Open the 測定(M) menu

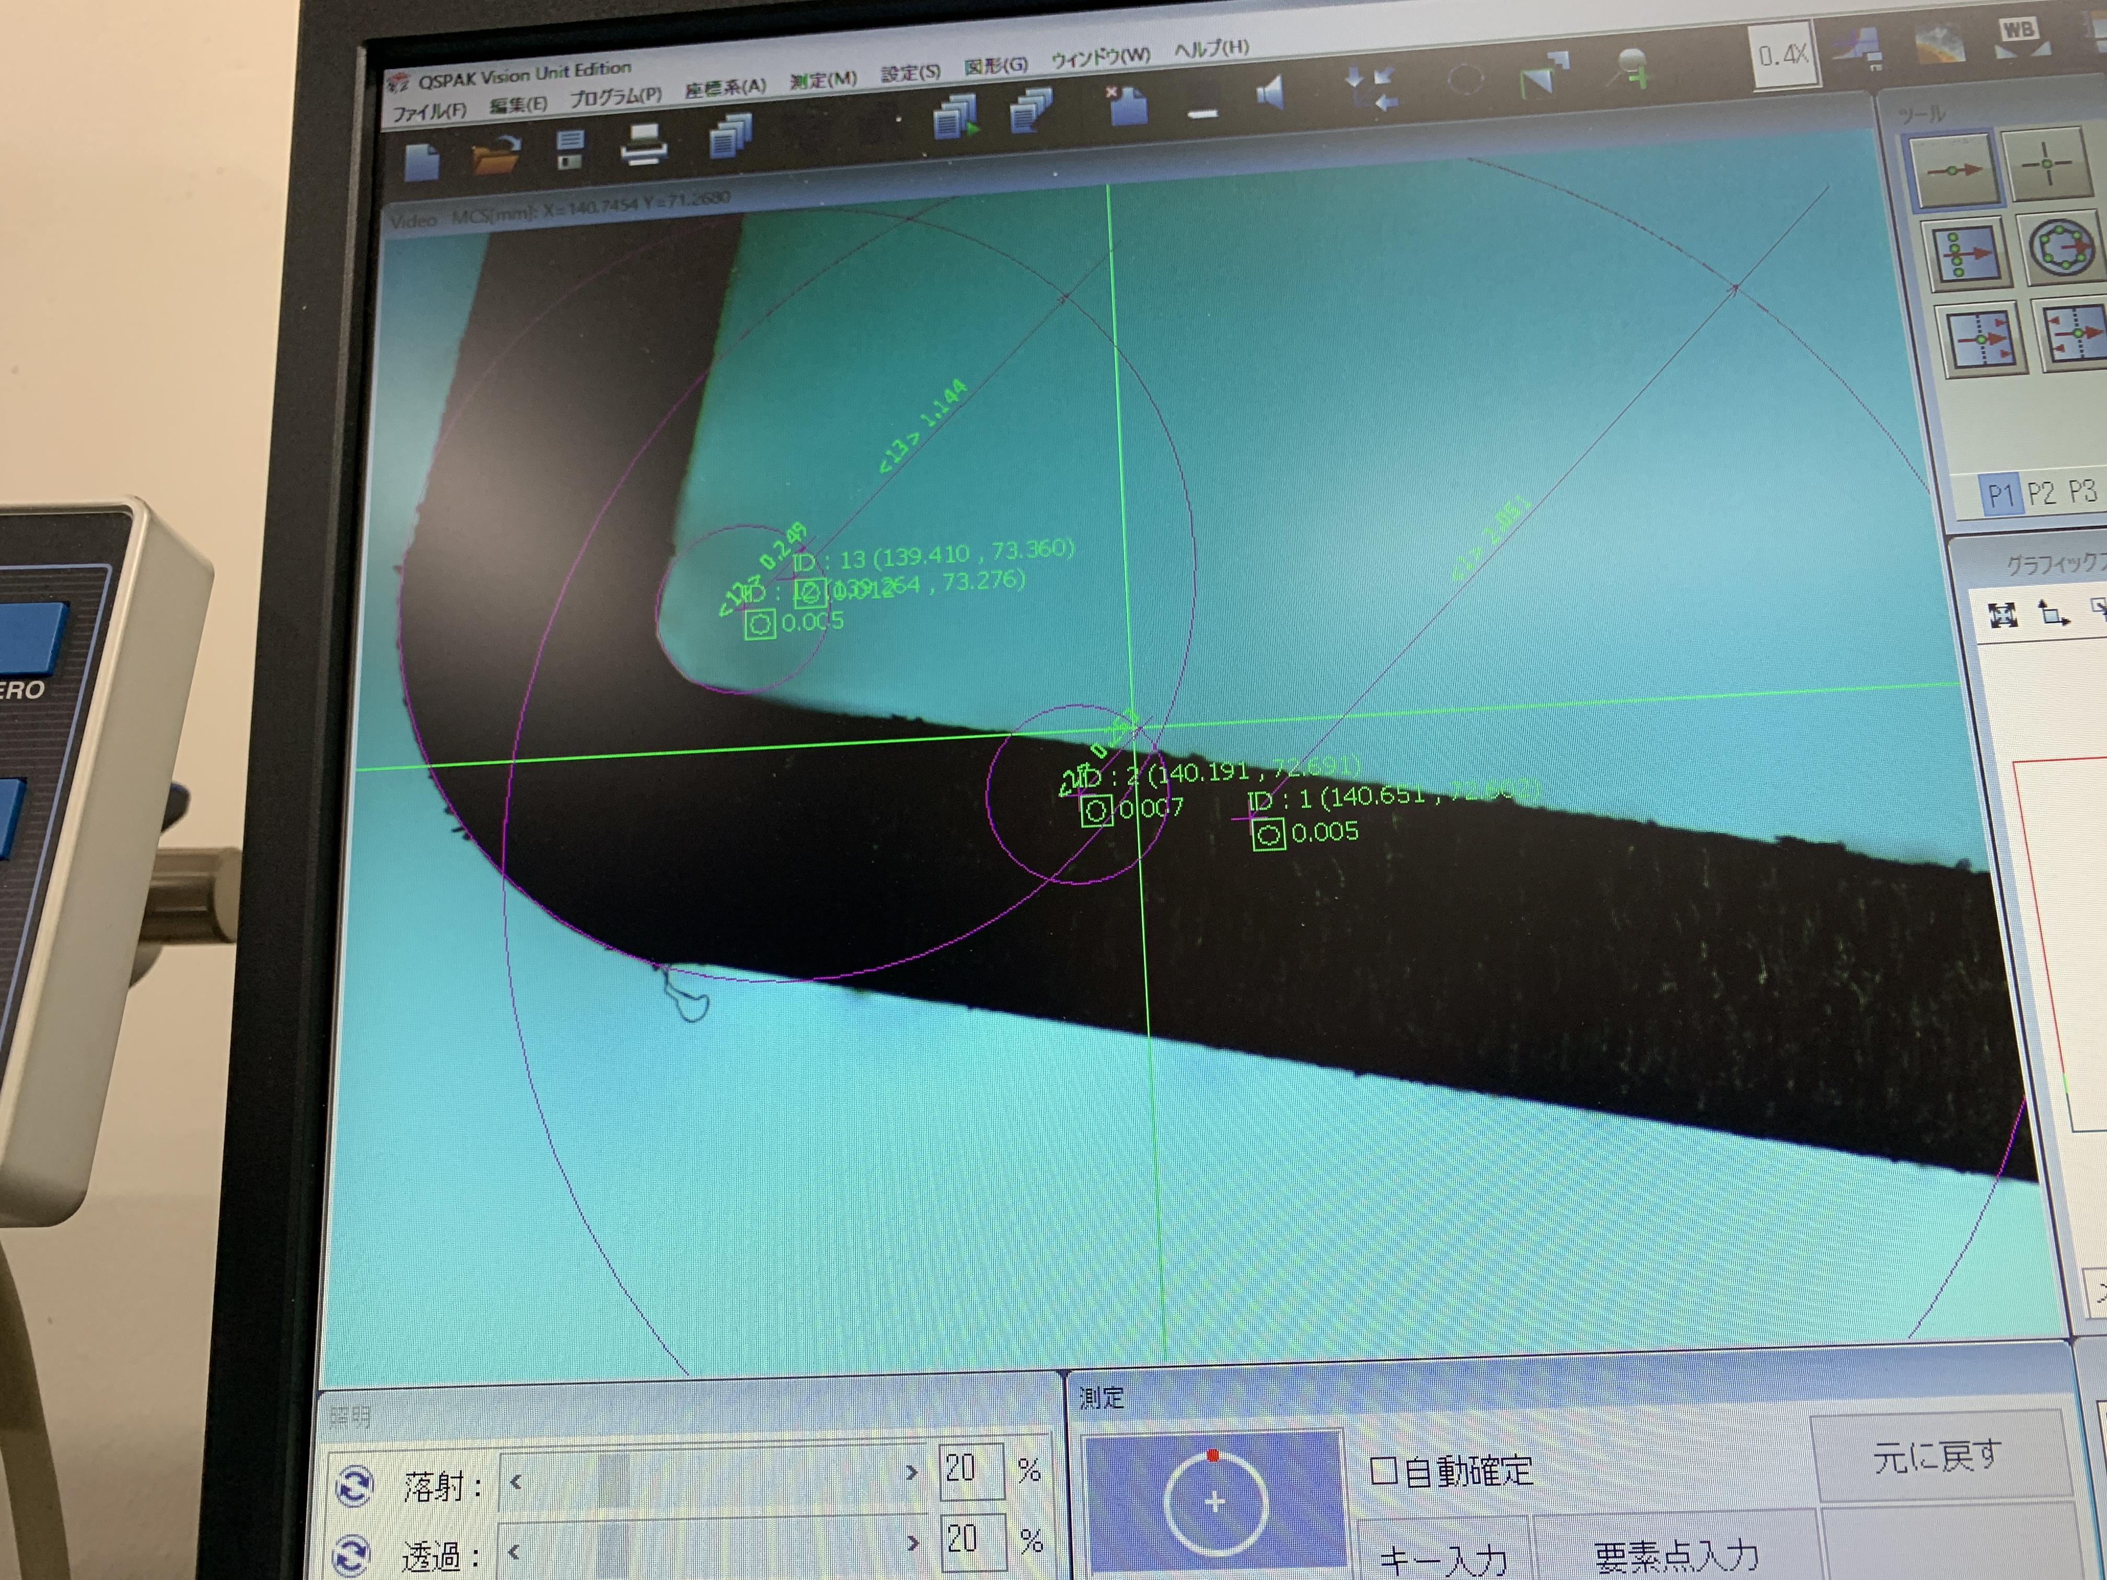coord(822,80)
